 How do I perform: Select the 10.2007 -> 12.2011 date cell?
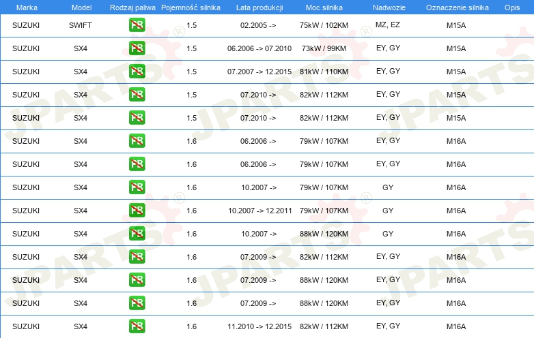[x=260, y=211]
